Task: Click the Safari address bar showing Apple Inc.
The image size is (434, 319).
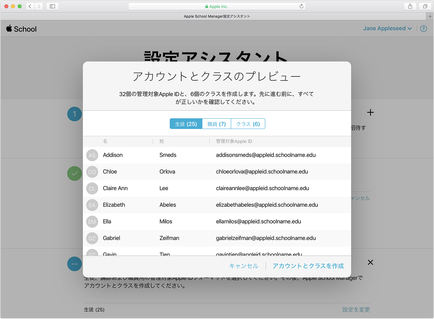Action: click(x=217, y=6)
